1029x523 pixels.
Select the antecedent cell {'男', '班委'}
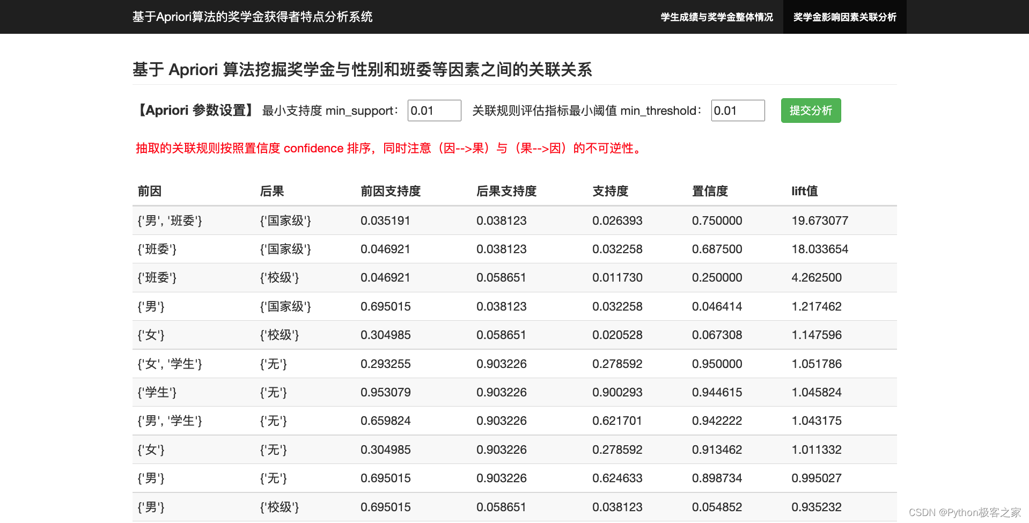[170, 220]
